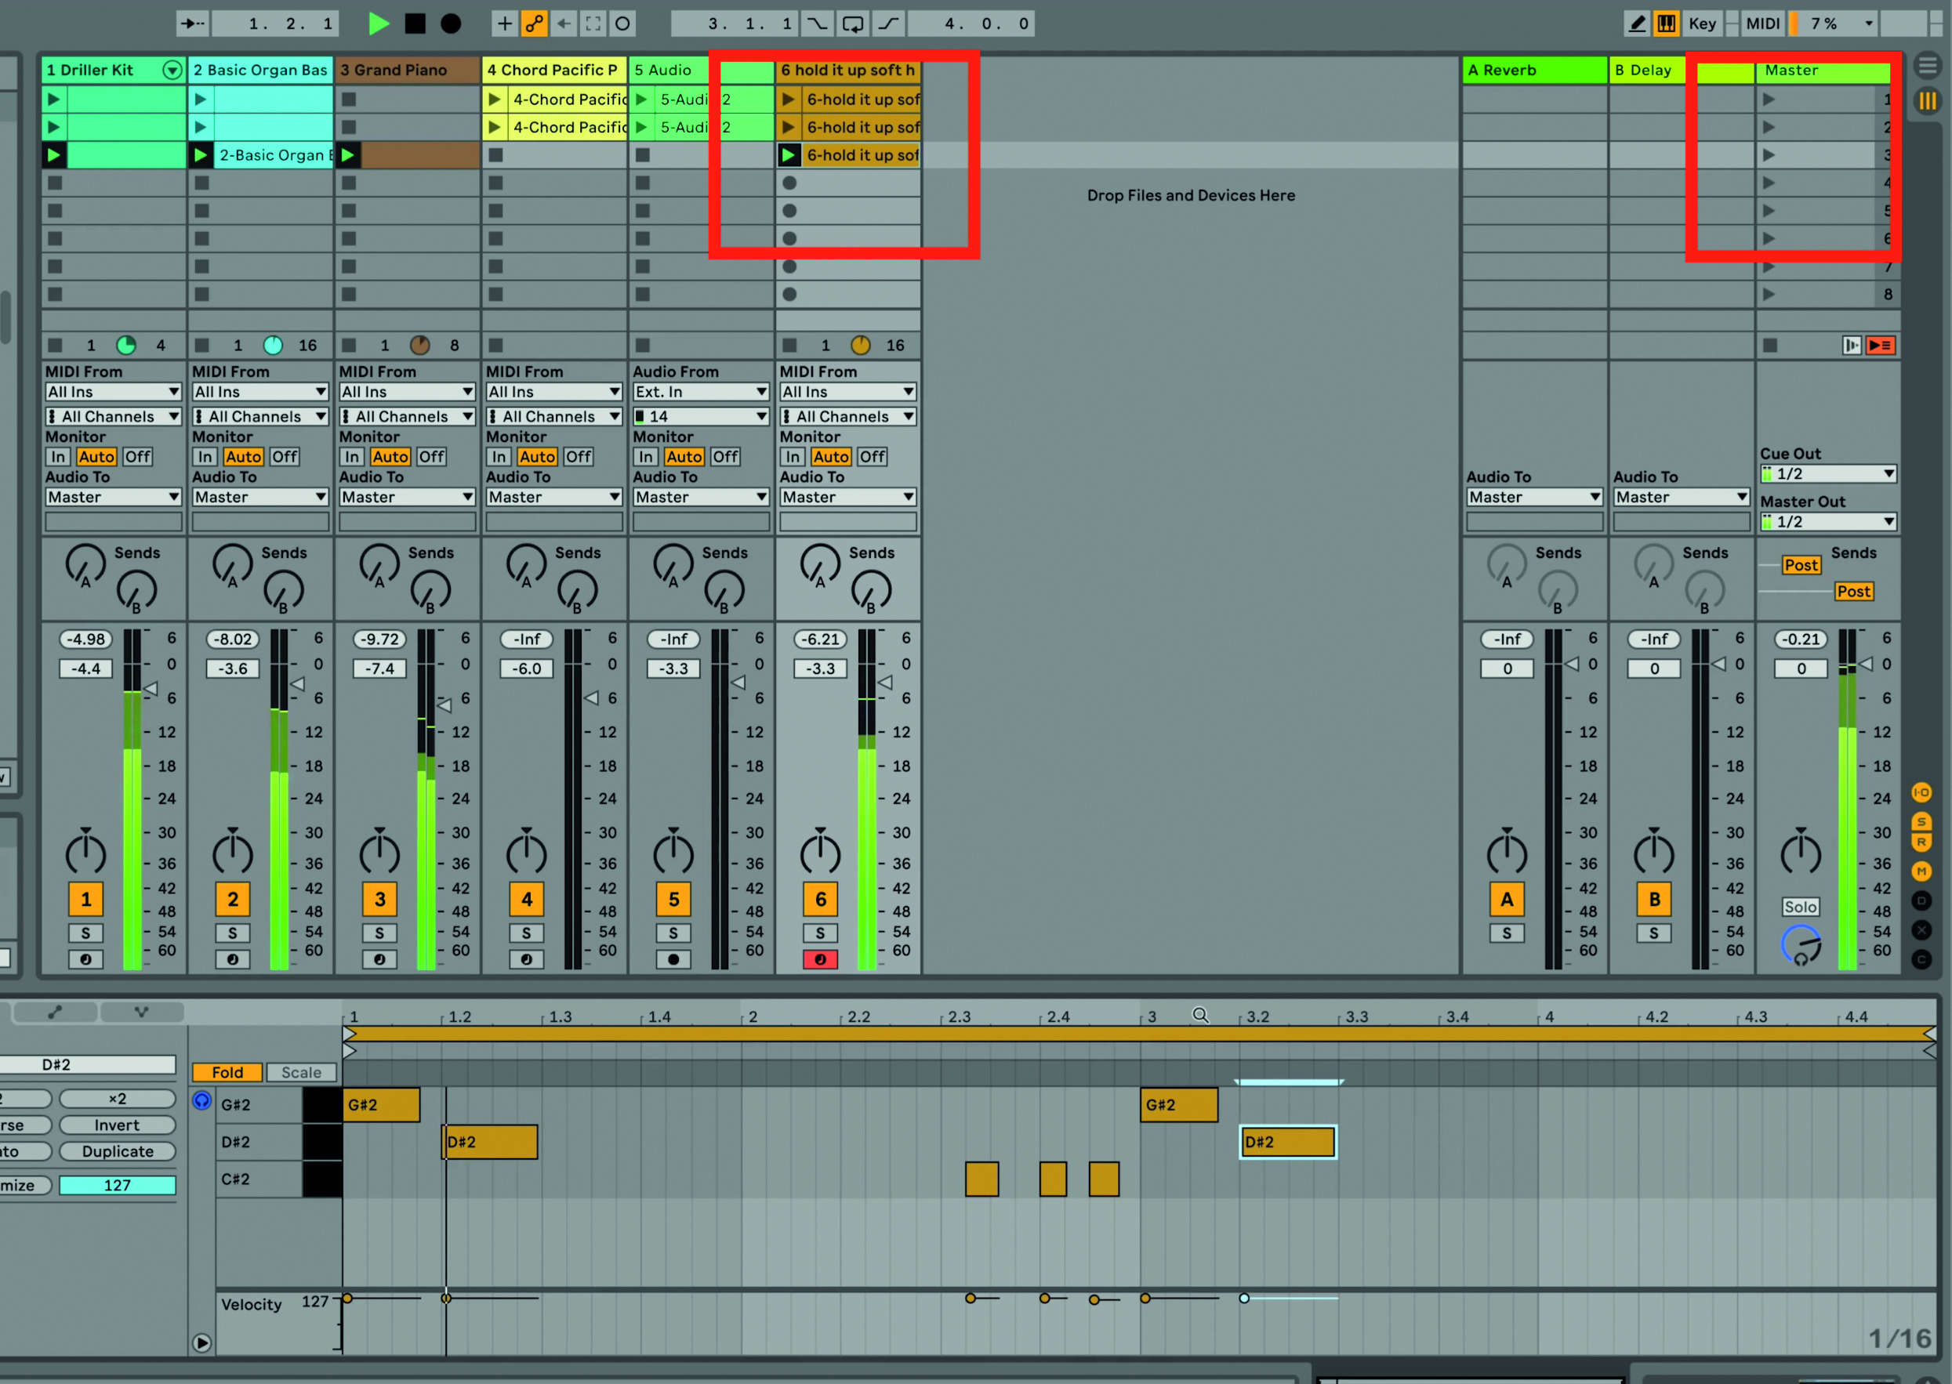Click the Stop button in transport bar
This screenshot has height=1384, width=1952.
click(415, 24)
